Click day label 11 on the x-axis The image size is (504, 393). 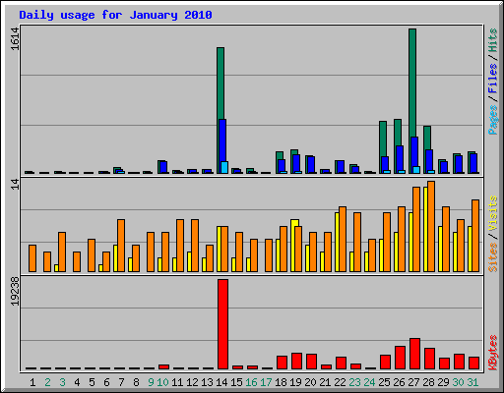(x=177, y=382)
